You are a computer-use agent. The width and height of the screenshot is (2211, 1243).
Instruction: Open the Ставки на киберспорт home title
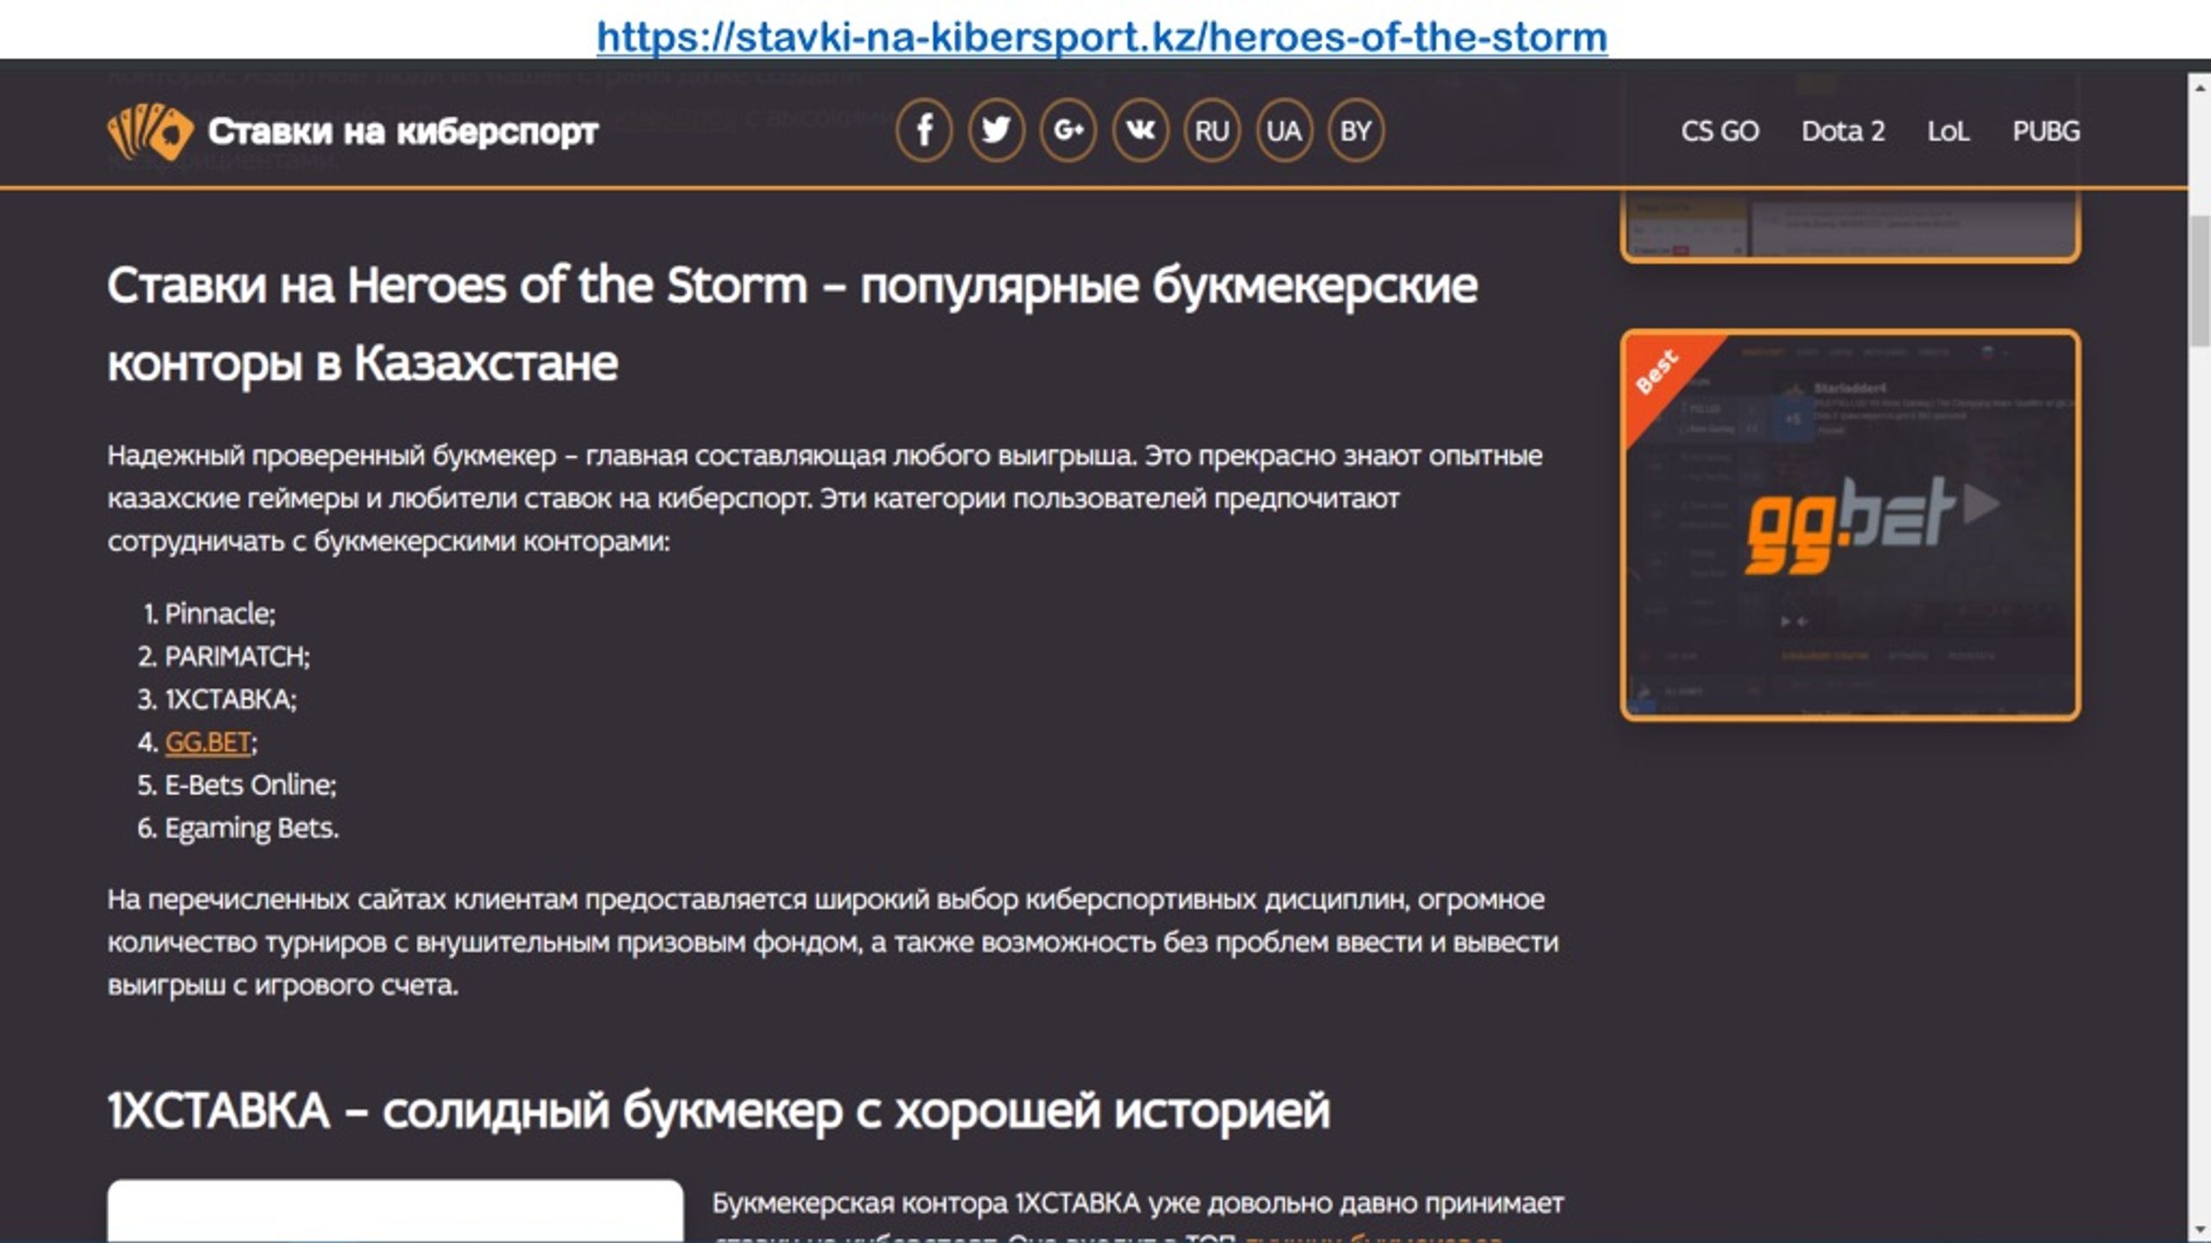(402, 131)
